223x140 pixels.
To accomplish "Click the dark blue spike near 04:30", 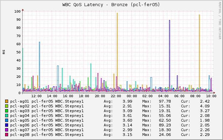I will [169, 54].
